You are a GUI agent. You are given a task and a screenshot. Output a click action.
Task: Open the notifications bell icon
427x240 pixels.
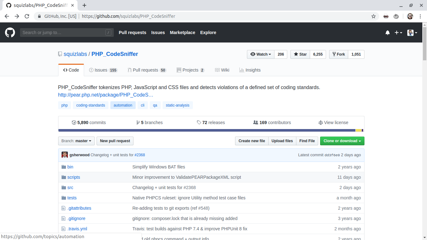(388, 32)
